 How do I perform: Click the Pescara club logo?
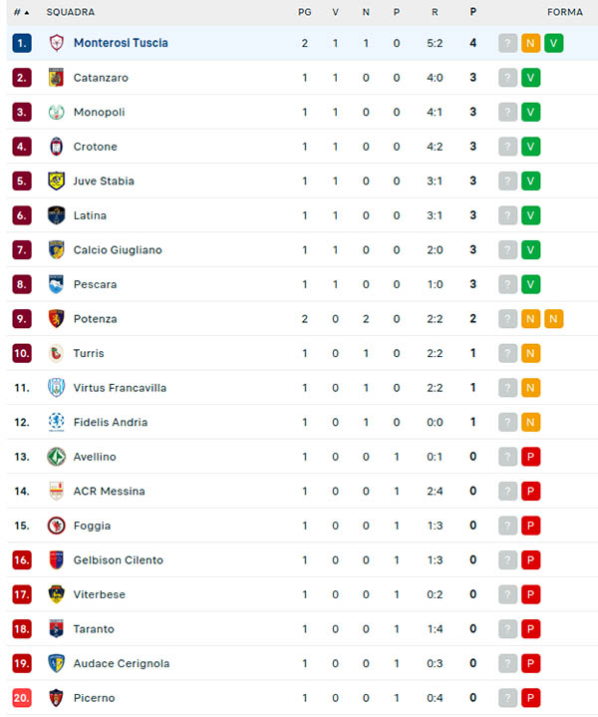coord(57,284)
